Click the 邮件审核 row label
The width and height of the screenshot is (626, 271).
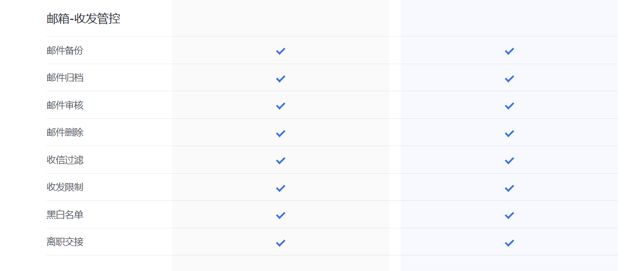(x=65, y=105)
